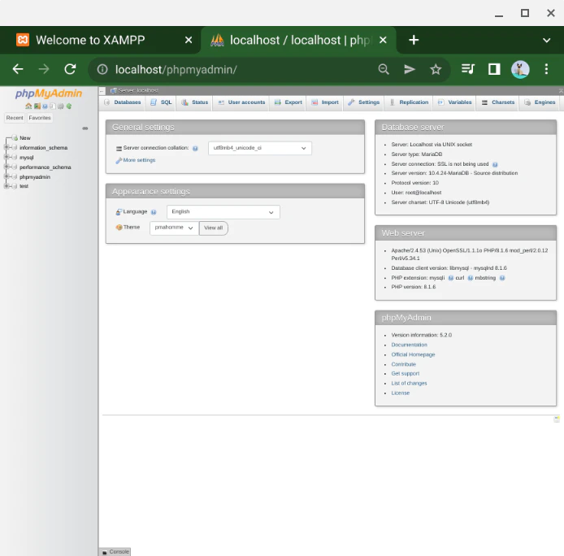Click the address bar URL localhost/phpmyadmin/
564x556 pixels.
[176, 69]
